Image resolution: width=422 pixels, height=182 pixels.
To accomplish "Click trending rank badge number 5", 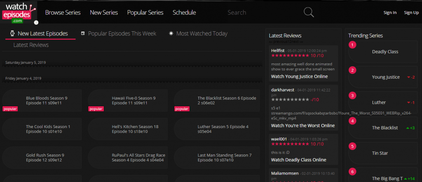I will pyautogui.click(x=352, y=146).
